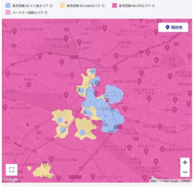Image resolution: width=194 pixels, height=187 pixels.
Task: Select the 世田谷美術館 museum marker
Action: point(66,39)
